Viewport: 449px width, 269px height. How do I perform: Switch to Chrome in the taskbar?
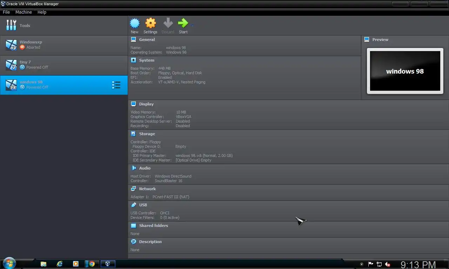(x=92, y=264)
